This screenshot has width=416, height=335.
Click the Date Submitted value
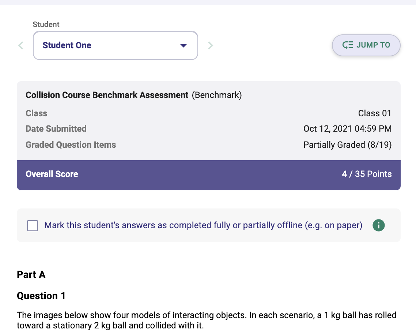(348, 129)
